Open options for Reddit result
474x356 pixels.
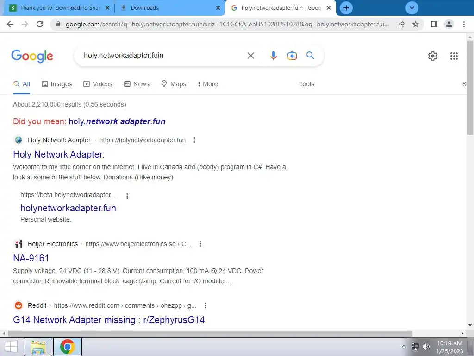(205, 306)
